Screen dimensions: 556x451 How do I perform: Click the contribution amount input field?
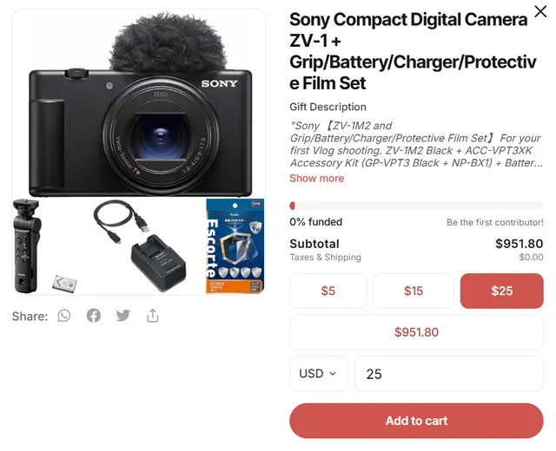[448, 374]
